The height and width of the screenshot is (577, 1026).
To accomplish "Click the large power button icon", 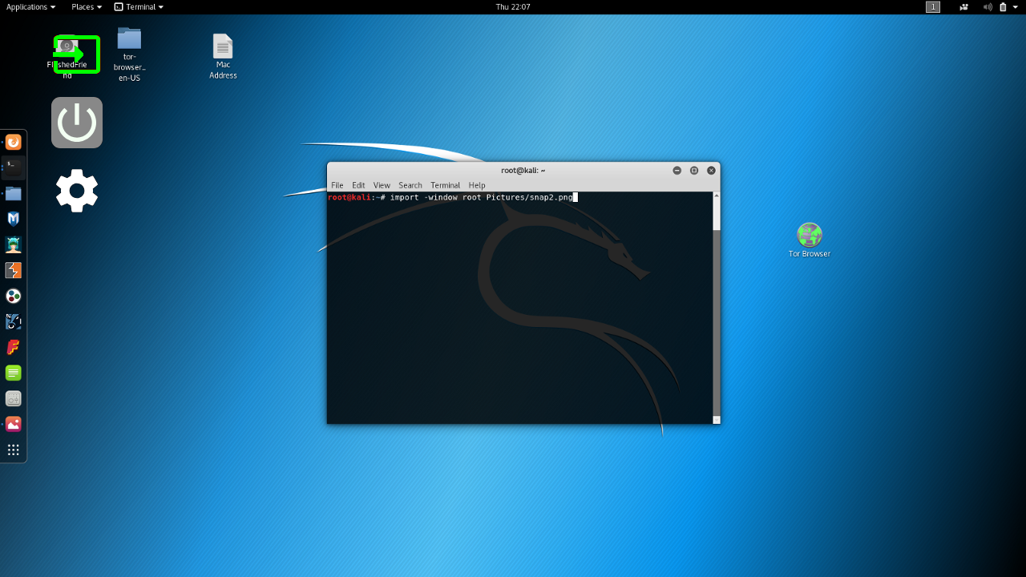I will (77, 123).
